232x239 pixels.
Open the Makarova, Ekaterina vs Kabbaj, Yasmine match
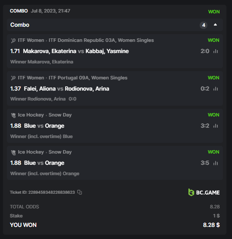(x=76, y=51)
